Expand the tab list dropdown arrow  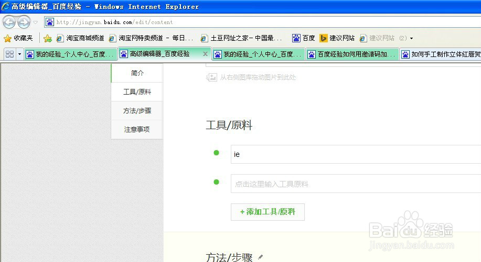point(19,54)
